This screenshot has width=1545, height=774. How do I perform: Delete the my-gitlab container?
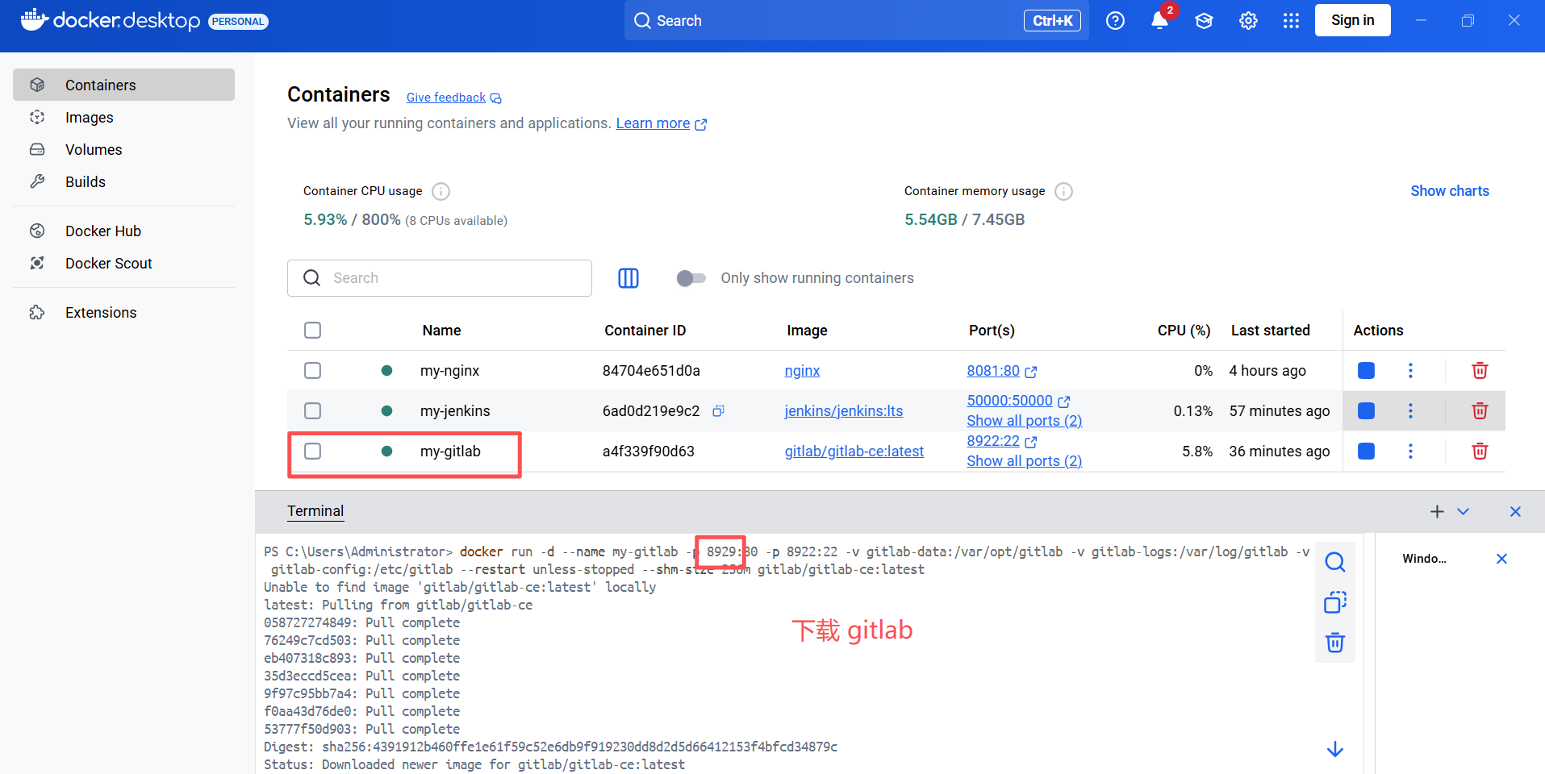coord(1480,451)
